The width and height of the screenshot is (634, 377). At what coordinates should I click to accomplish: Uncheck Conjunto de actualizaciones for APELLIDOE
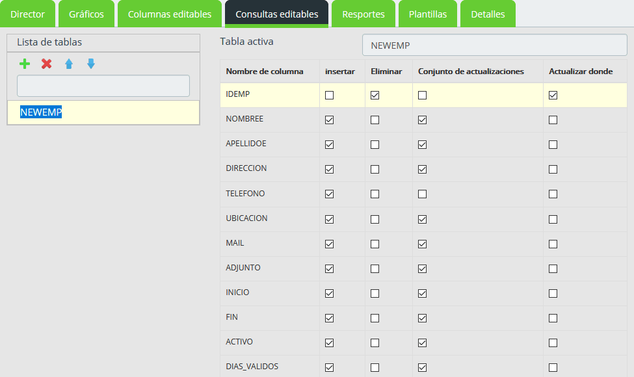[422, 145]
